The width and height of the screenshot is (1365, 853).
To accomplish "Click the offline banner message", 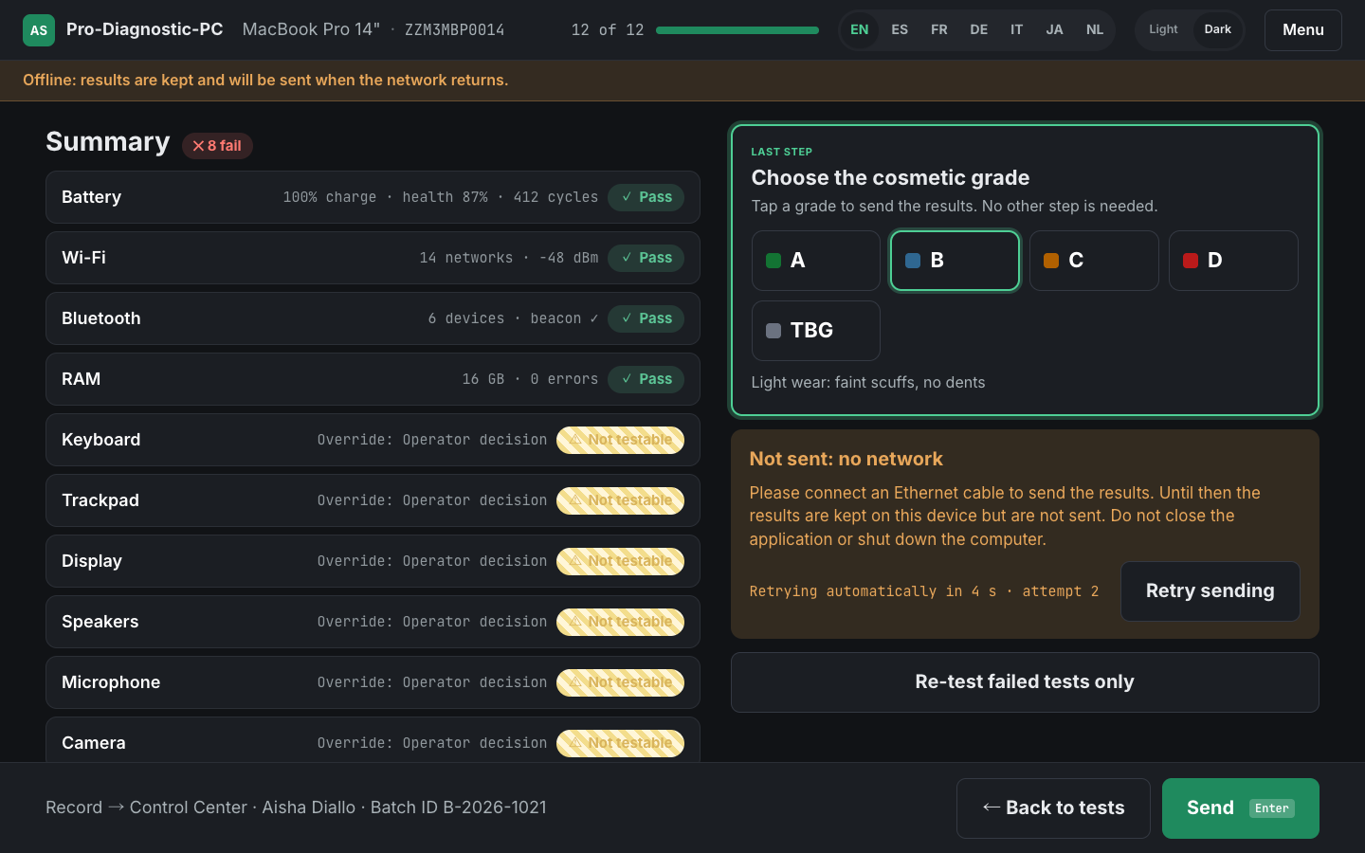I will [x=265, y=81].
